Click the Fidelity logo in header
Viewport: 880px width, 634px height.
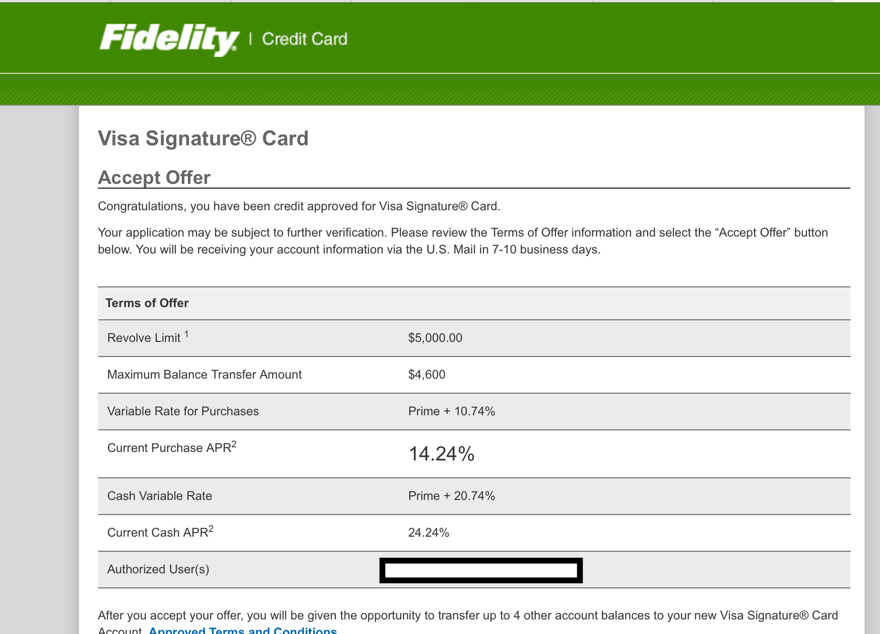[x=169, y=39]
